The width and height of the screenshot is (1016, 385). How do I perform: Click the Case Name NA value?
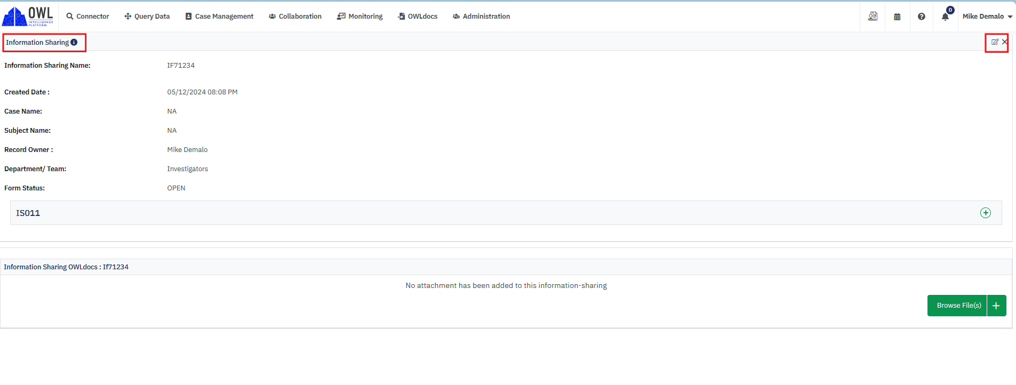click(x=172, y=111)
